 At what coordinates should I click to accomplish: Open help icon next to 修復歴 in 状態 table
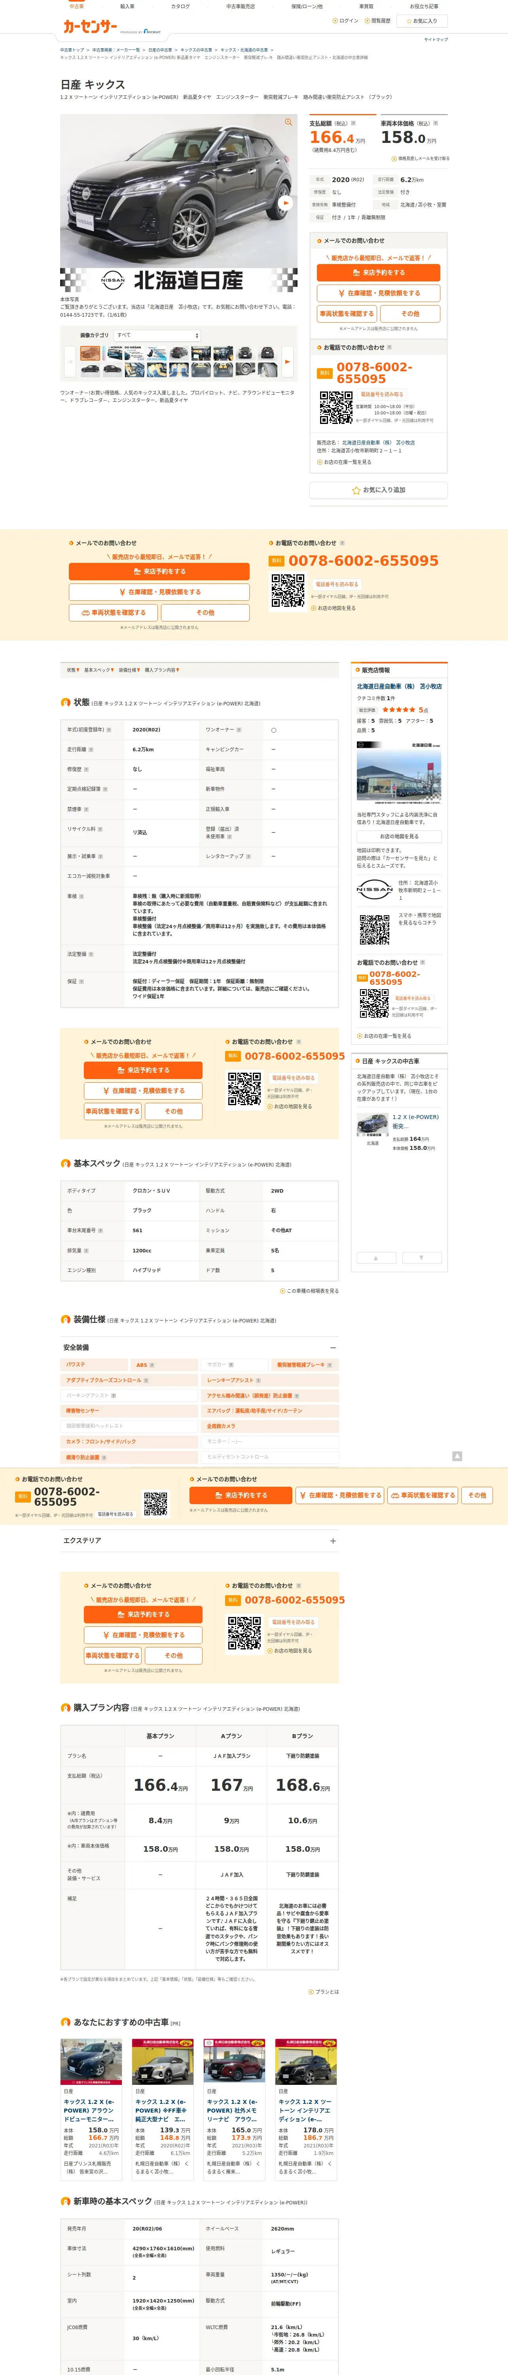coord(87,769)
